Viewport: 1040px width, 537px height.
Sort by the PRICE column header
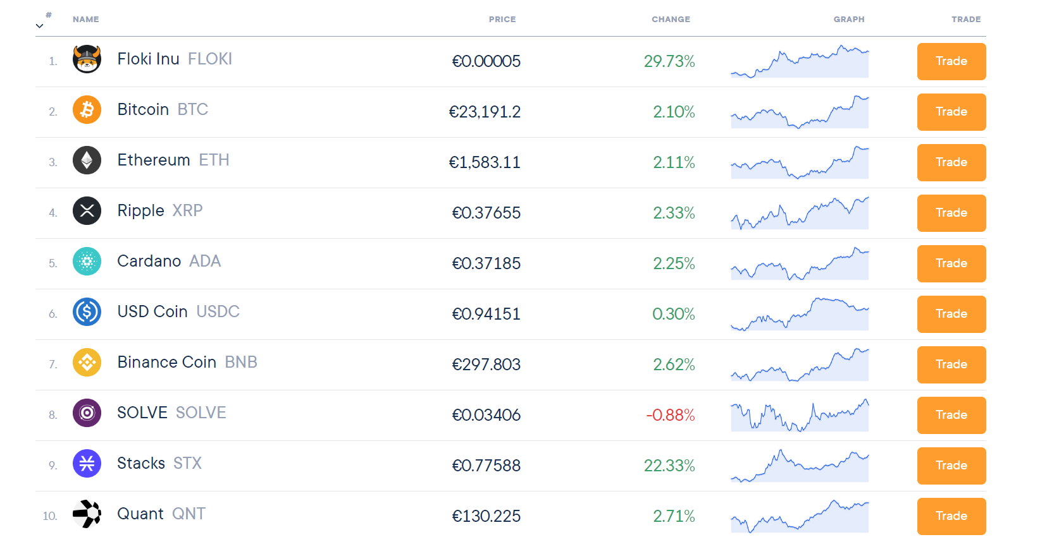click(502, 20)
